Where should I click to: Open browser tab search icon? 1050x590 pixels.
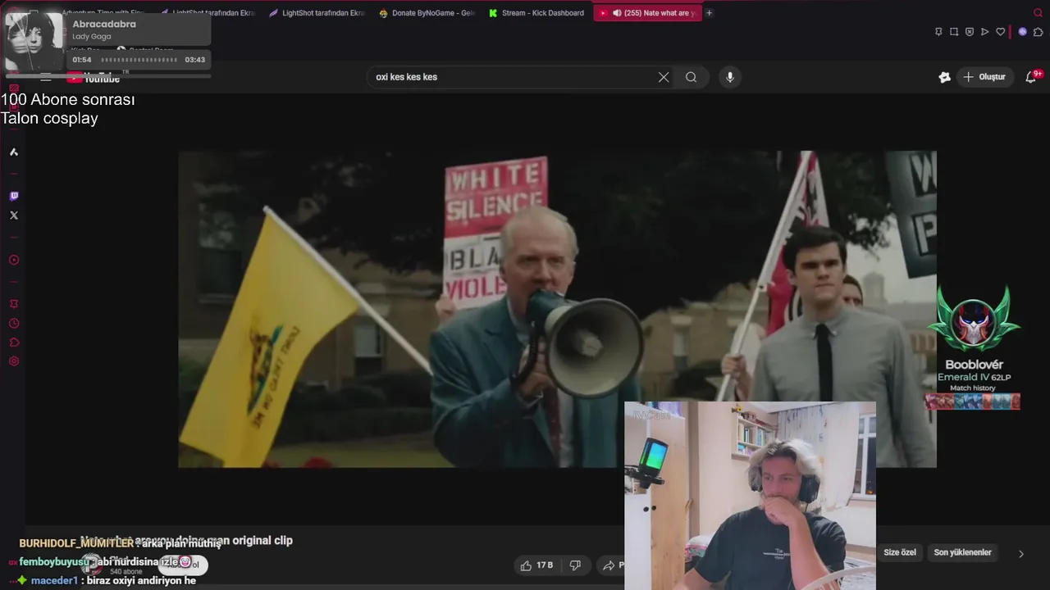[x=1038, y=13]
